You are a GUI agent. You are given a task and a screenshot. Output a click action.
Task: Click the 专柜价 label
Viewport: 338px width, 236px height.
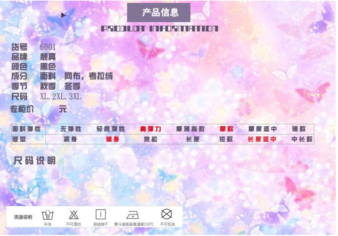tap(22, 109)
